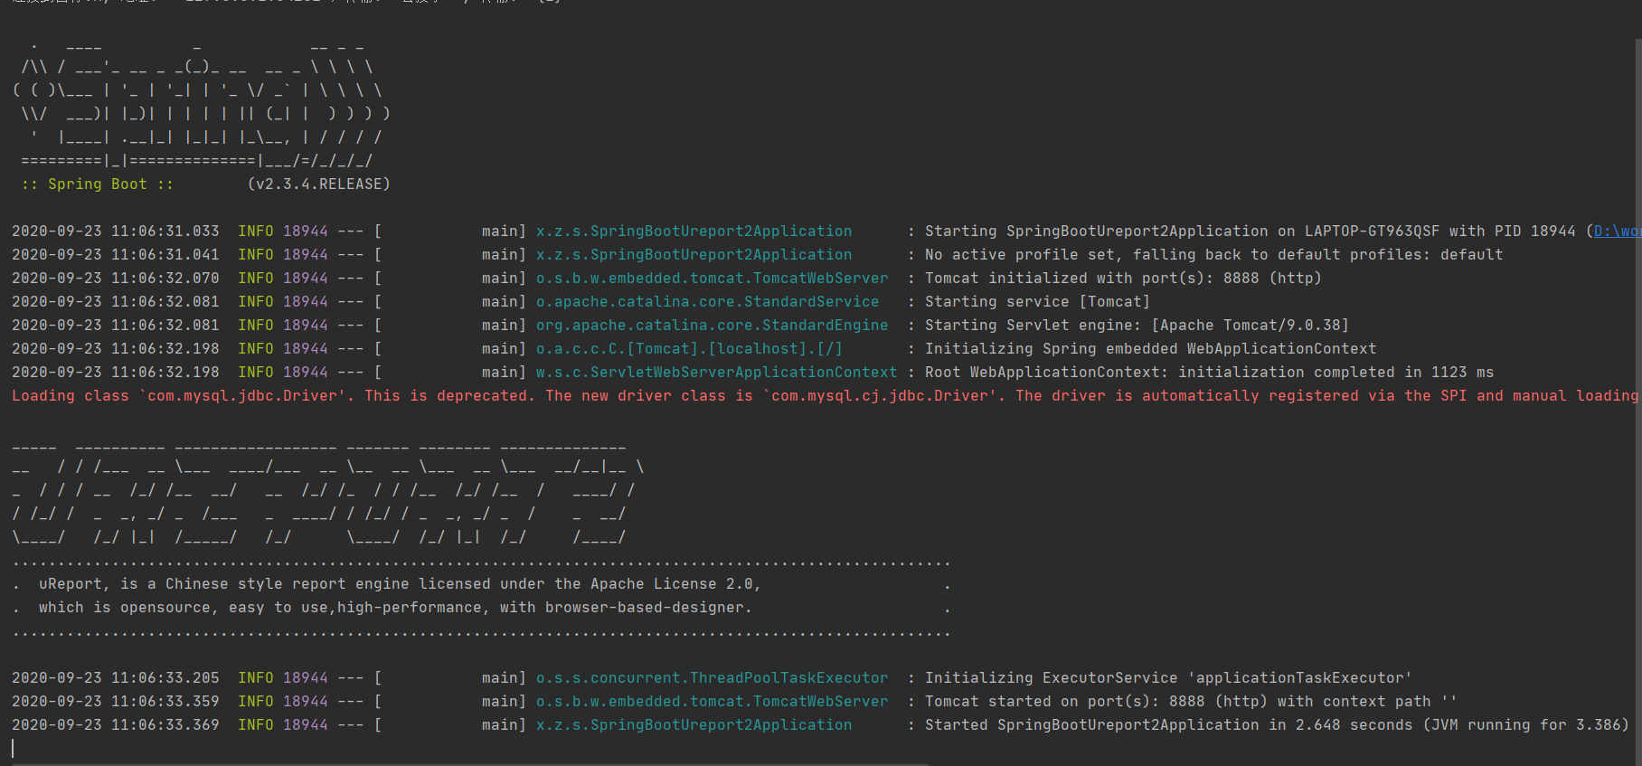1642x766 pixels.
Task: Click the 'uReport, is a Chinese style report engine' line
Action: tap(400, 584)
